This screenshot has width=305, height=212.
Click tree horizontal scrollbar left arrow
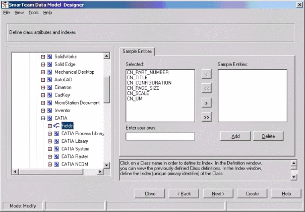(15, 172)
